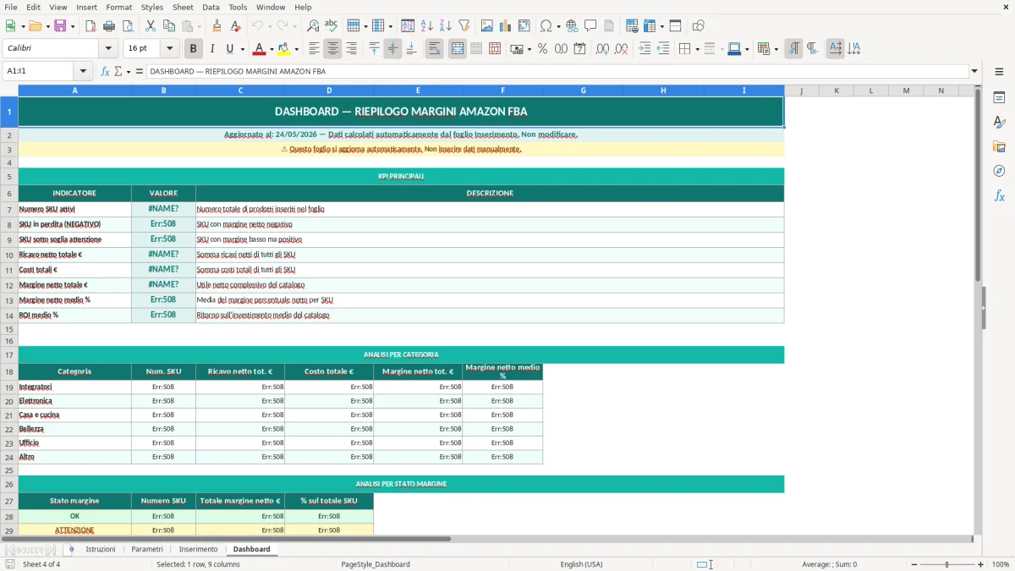The image size is (1015, 571).
Task: Run the spelling check
Action: pyautogui.click(x=331, y=26)
